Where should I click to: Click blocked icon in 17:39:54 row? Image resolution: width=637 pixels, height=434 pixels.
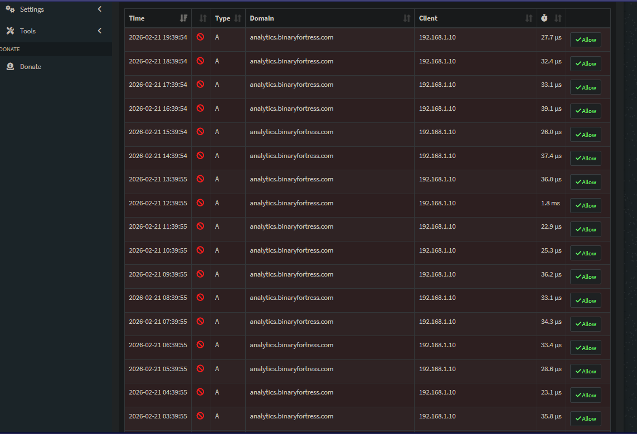coord(200,85)
